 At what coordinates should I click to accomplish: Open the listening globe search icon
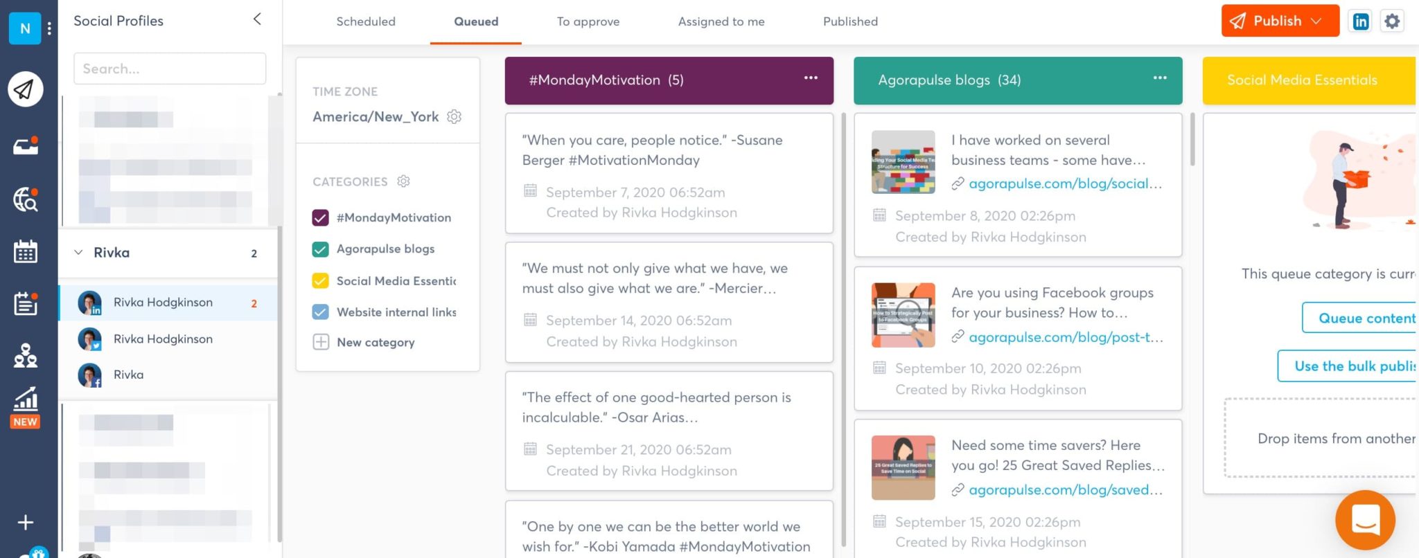tap(26, 200)
